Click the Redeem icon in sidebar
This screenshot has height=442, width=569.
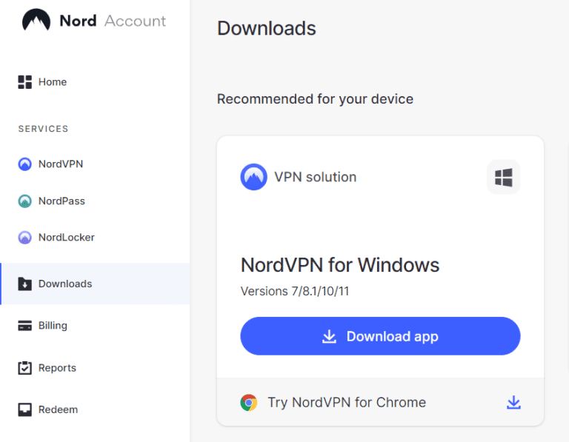tap(25, 409)
